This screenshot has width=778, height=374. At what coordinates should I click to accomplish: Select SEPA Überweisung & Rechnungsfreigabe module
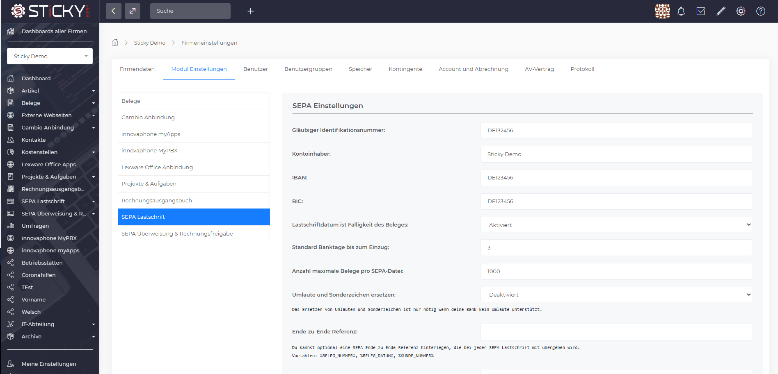pos(194,233)
